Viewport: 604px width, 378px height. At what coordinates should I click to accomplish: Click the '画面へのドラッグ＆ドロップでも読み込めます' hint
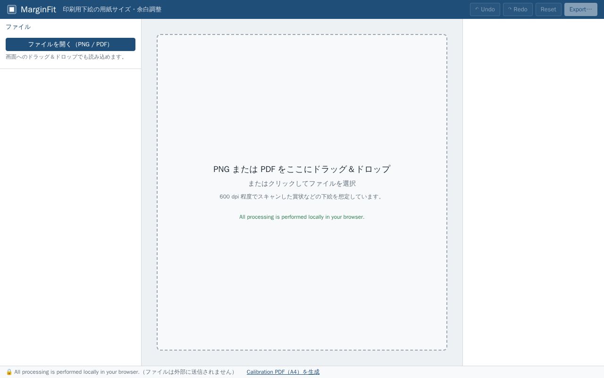[x=66, y=57]
